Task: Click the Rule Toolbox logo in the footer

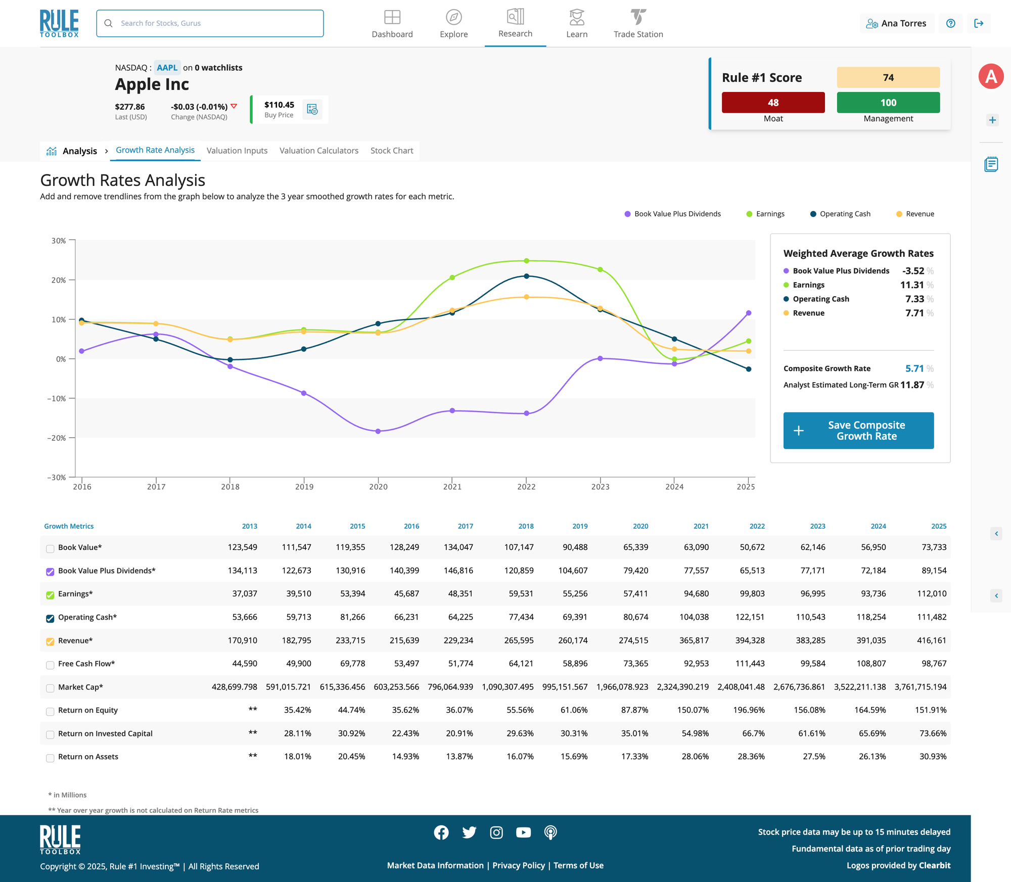Action: (x=60, y=840)
